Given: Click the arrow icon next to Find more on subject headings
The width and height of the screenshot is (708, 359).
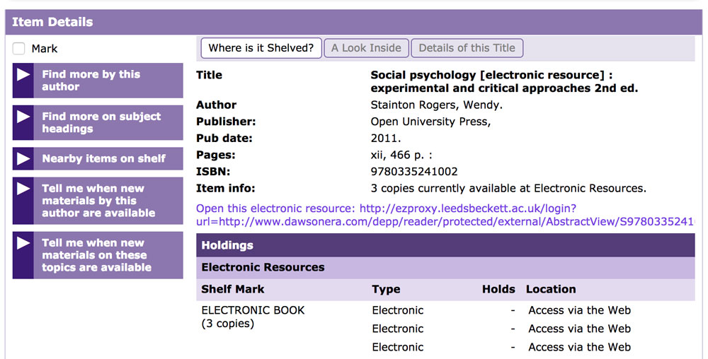Looking at the screenshot, I should point(23,117).
